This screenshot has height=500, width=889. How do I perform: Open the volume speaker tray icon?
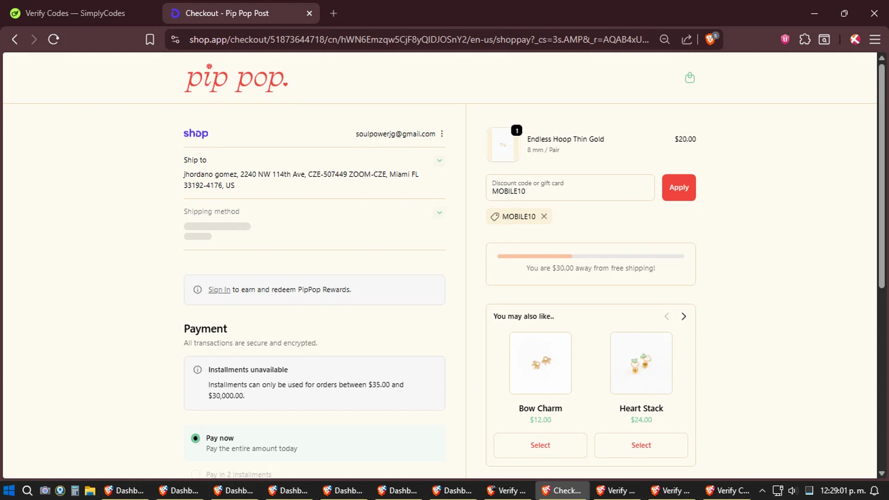click(x=792, y=491)
